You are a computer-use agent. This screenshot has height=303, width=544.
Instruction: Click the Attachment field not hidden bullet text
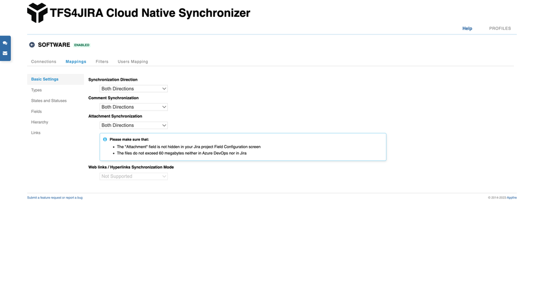click(189, 147)
